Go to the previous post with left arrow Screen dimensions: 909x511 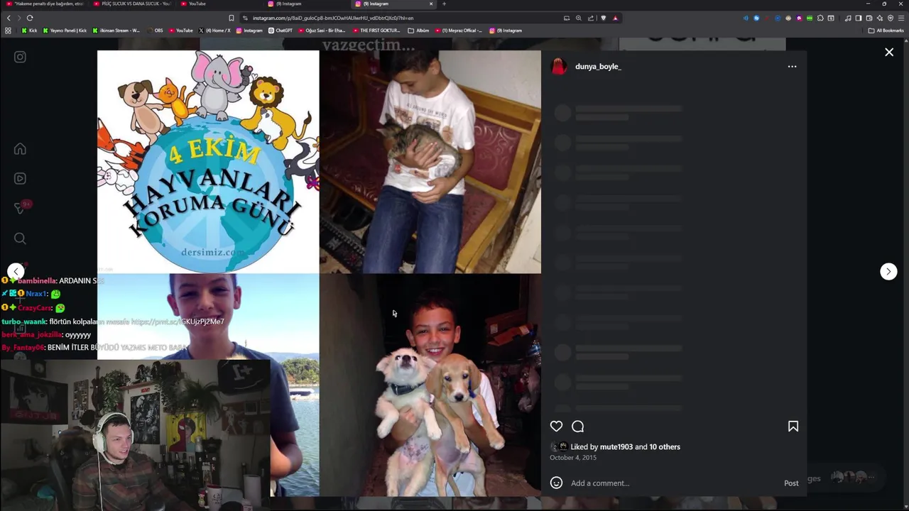click(16, 271)
